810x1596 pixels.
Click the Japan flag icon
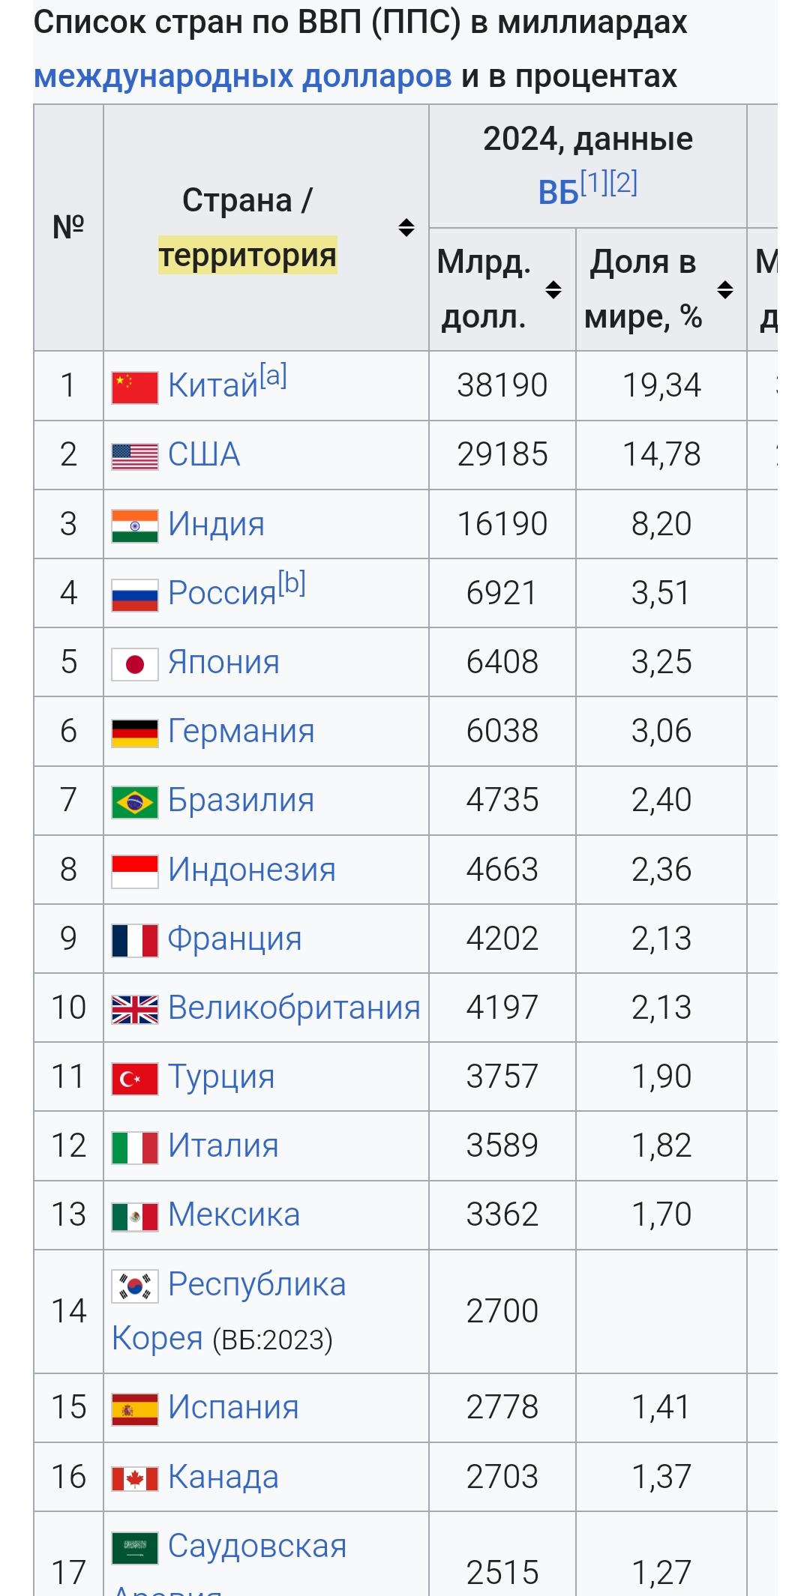[135, 664]
